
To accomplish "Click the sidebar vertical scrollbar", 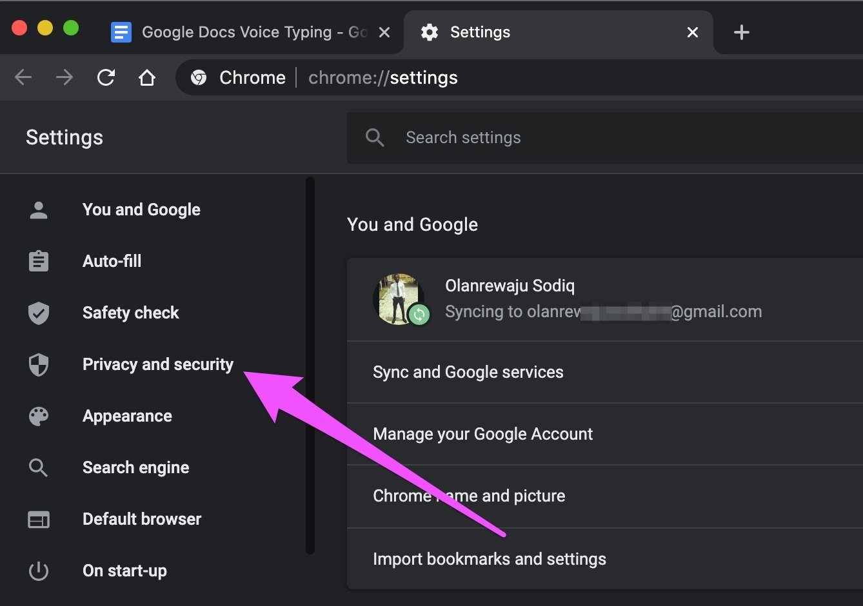I will tap(310, 365).
